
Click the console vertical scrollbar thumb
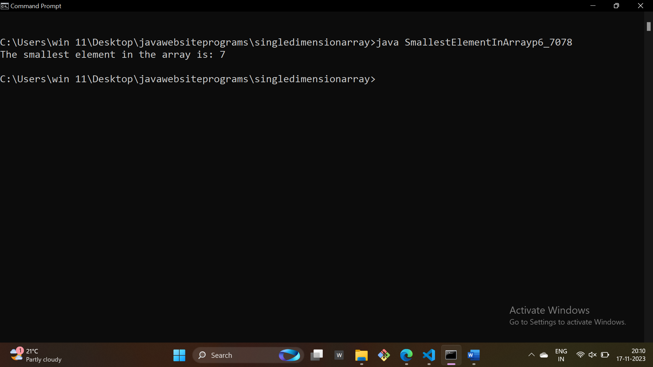649,27
